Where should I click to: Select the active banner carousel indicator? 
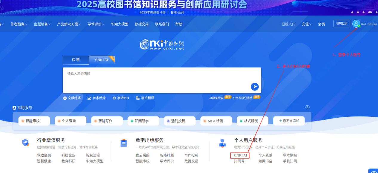tap(370, 12)
